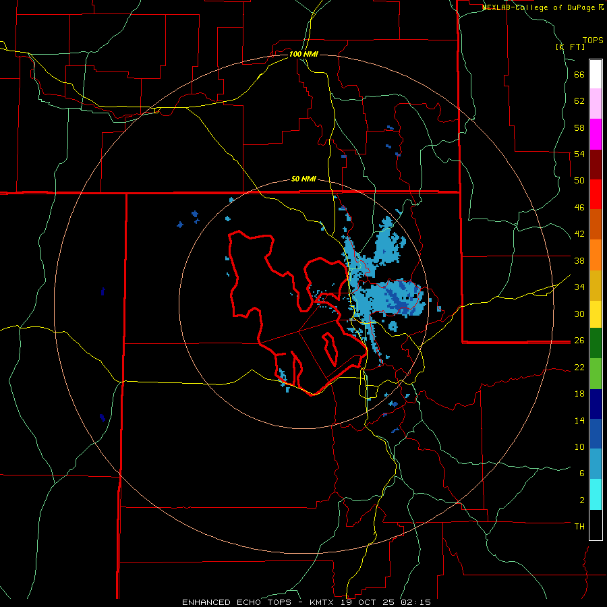Screen dimensions: 607x607
Task: Click the light blue echo blob northeast of lake
Action: (390, 242)
